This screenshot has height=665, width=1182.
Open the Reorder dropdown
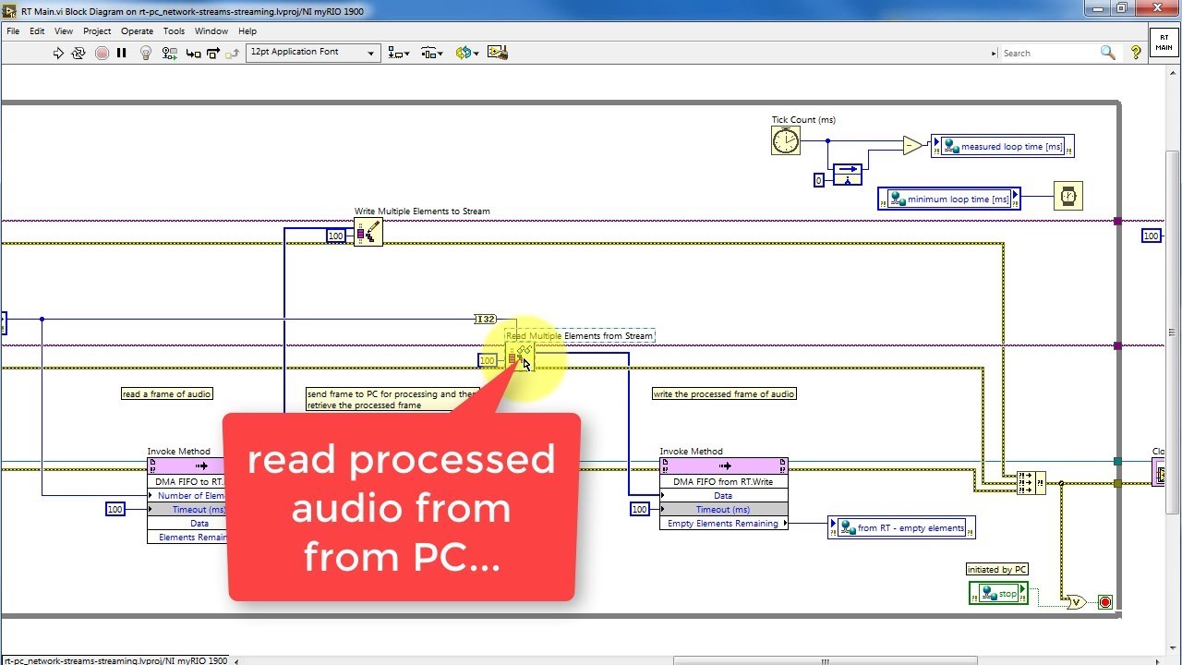(x=467, y=54)
